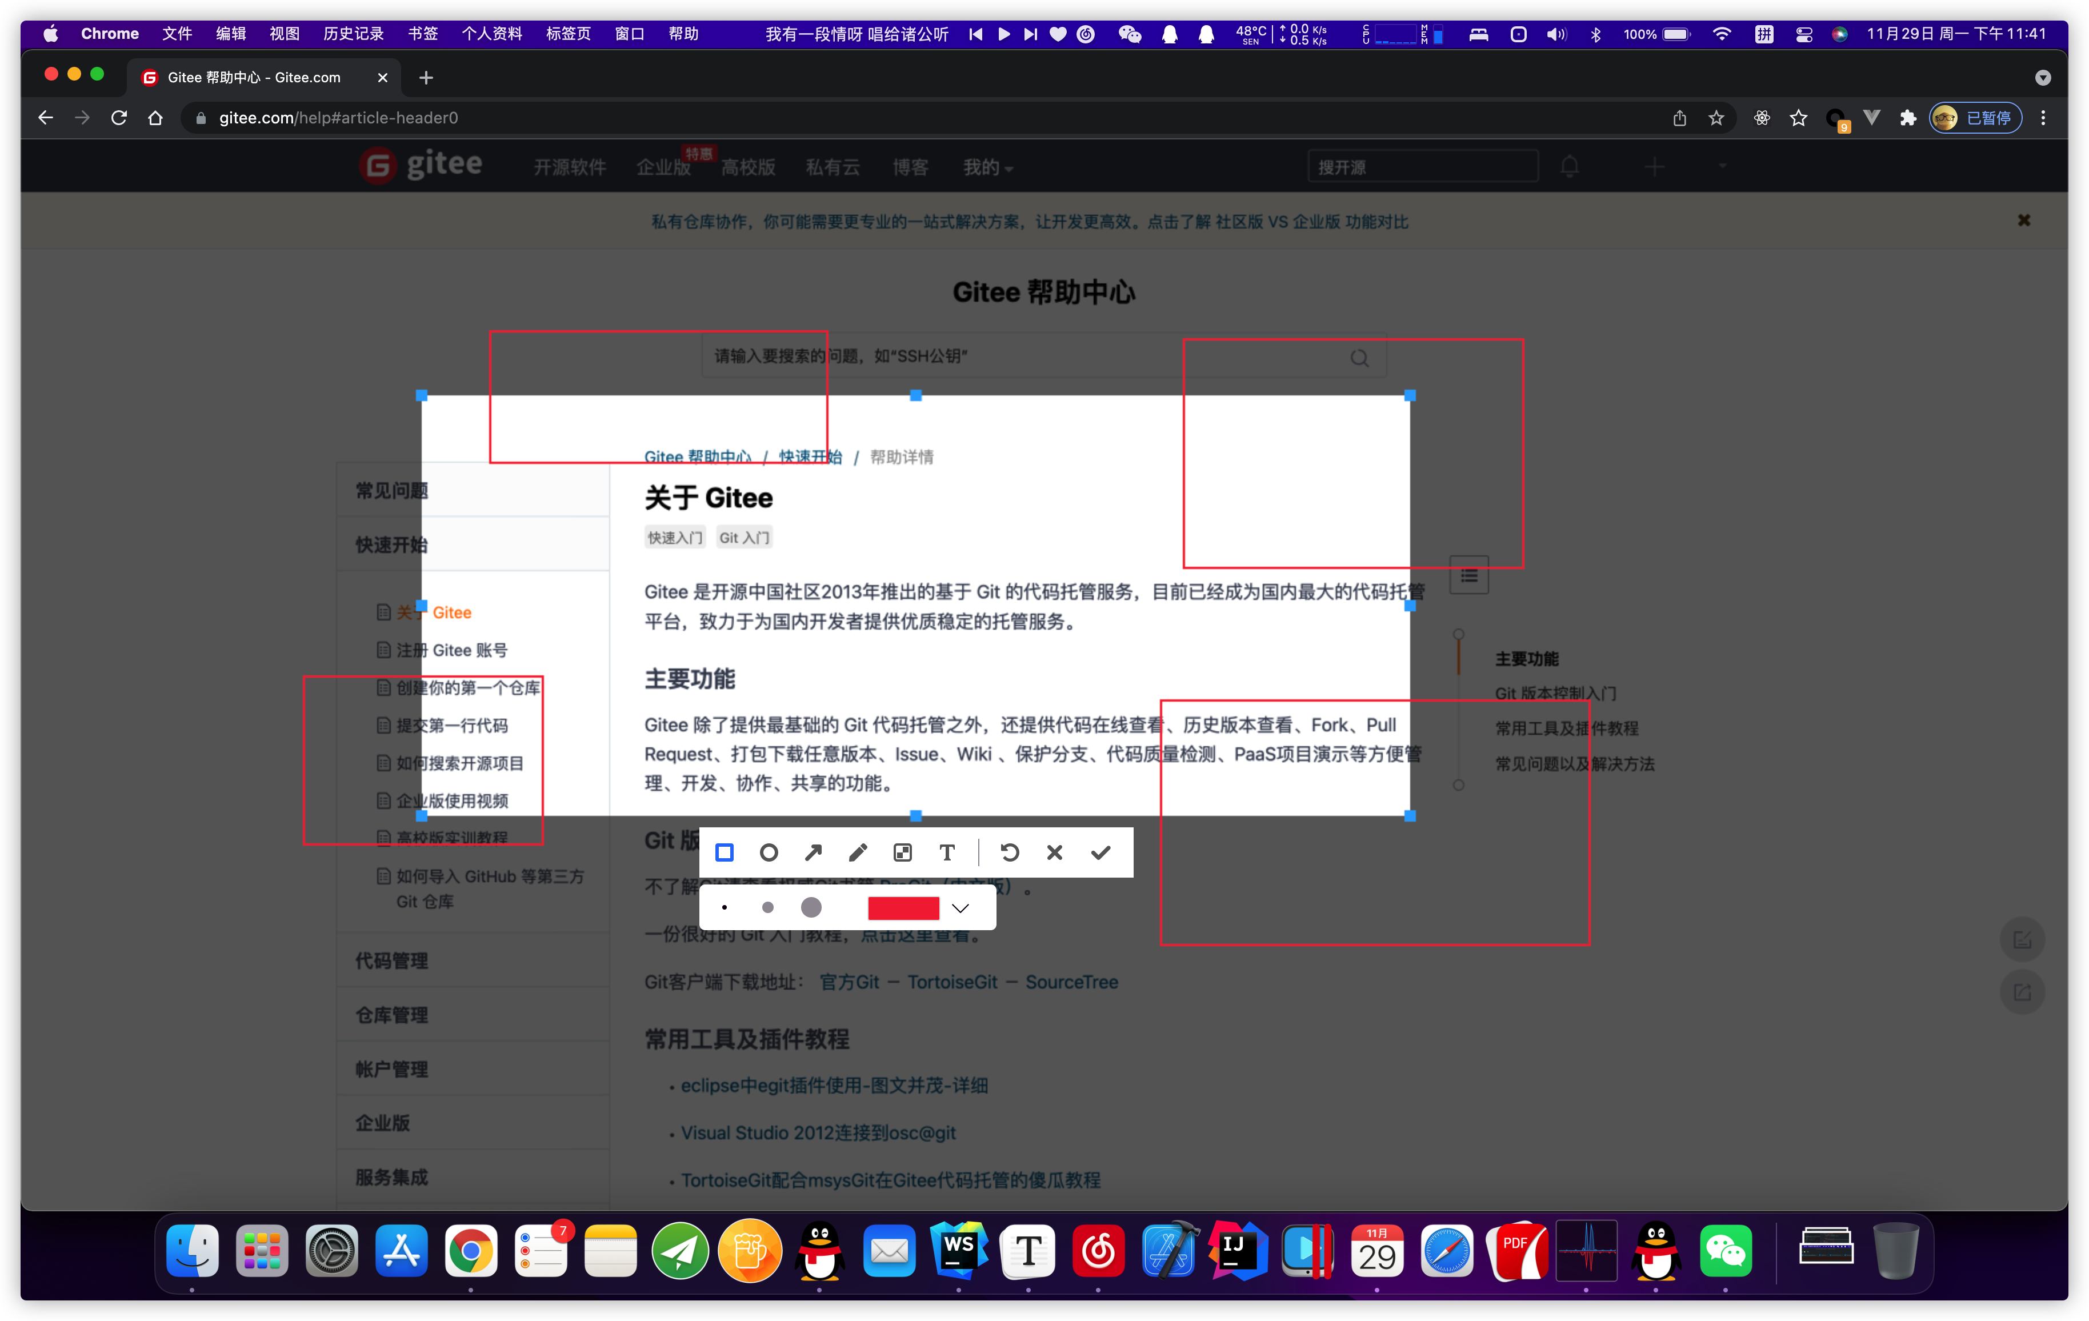
Task: Click the gitee plus create icon
Action: [x=1654, y=166]
